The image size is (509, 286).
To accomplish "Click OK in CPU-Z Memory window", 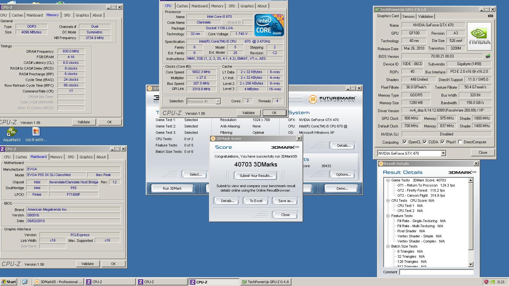I will coord(109,122).
